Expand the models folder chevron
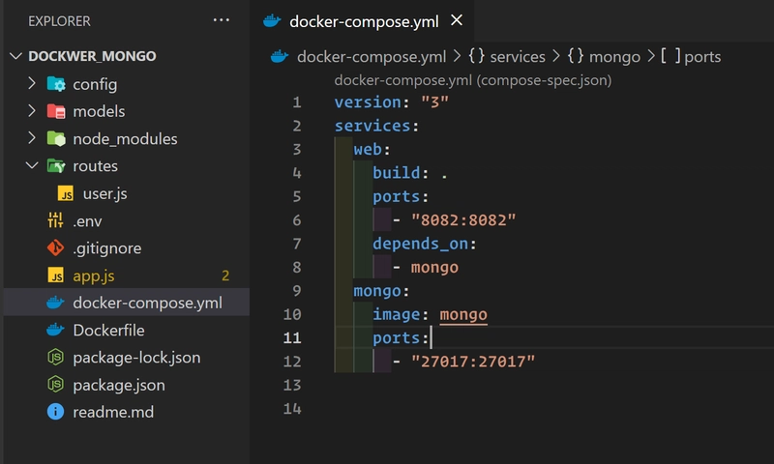The image size is (774, 464). pos(32,111)
